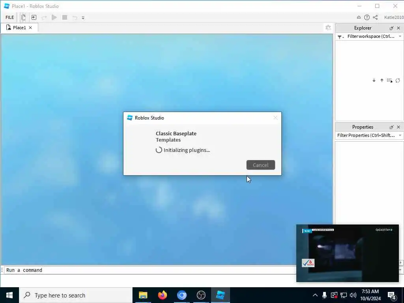Cancel the Classic Baseplate loading dialog
The height and width of the screenshot is (303, 404).
260,165
